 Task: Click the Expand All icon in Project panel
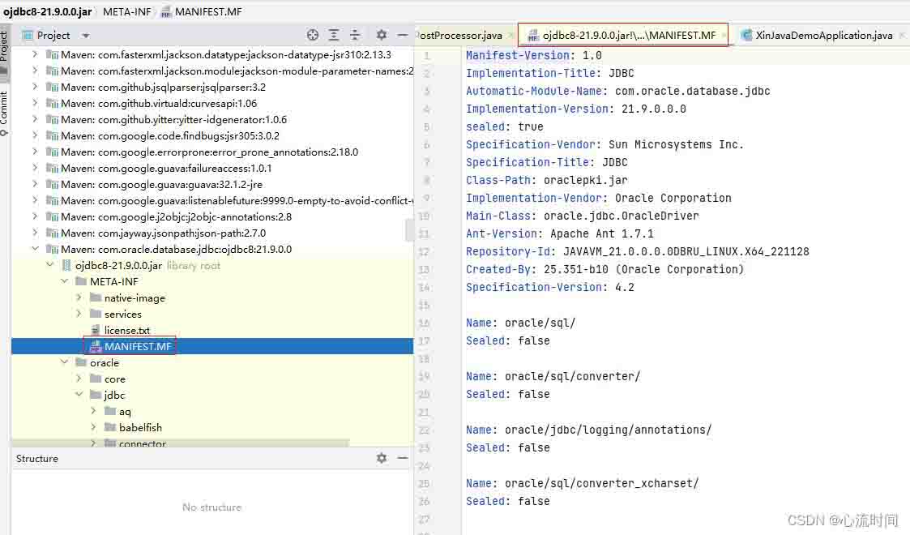(x=334, y=35)
